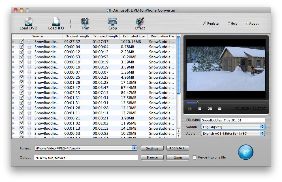The width and height of the screenshot is (282, 182).
Task: Click disc icon of the 4.86MB row
Action: click(29, 77)
